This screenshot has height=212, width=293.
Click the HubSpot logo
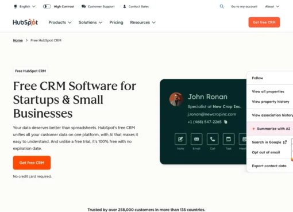[x=25, y=22]
